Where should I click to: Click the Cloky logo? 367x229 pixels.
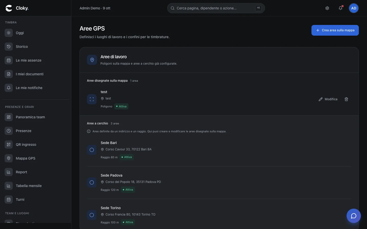tap(17, 8)
